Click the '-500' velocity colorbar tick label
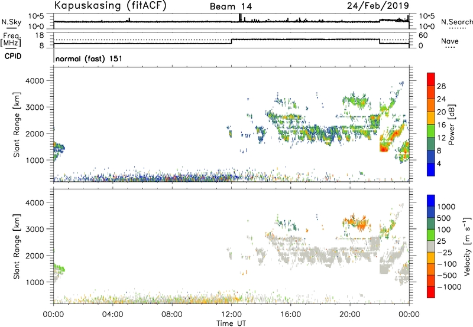 447,276
